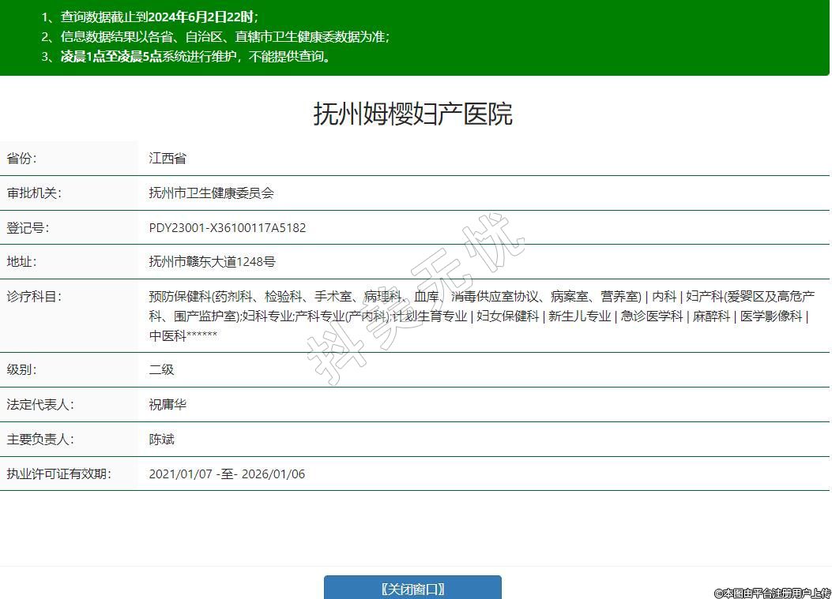Click the 登记号 field label

tap(28, 227)
